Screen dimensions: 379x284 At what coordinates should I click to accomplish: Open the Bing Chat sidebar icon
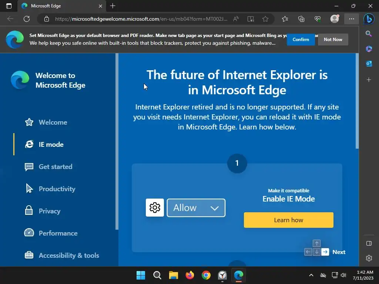[369, 19]
